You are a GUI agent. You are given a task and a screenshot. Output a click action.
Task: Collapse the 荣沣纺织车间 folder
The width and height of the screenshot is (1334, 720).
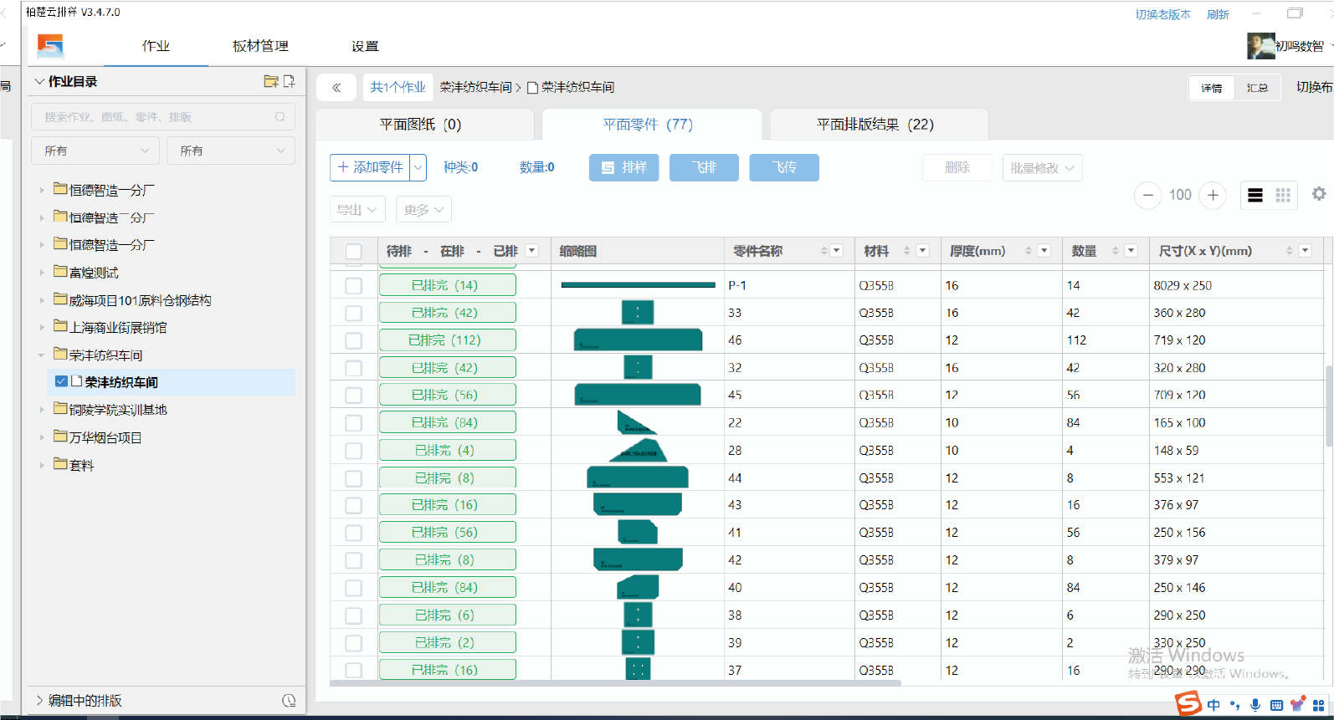point(42,355)
